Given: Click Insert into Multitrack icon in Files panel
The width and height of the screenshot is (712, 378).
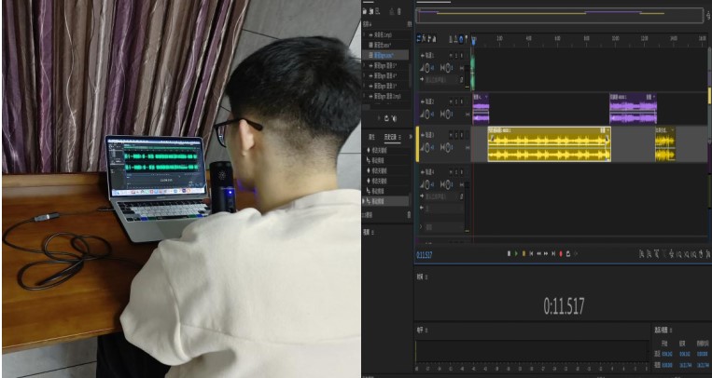Looking at the screenshot, I should coord(391,11).
